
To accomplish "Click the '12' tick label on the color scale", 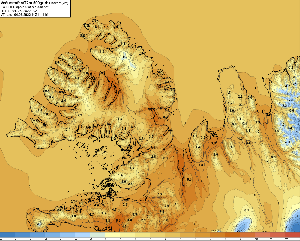I will click(286, 239).
